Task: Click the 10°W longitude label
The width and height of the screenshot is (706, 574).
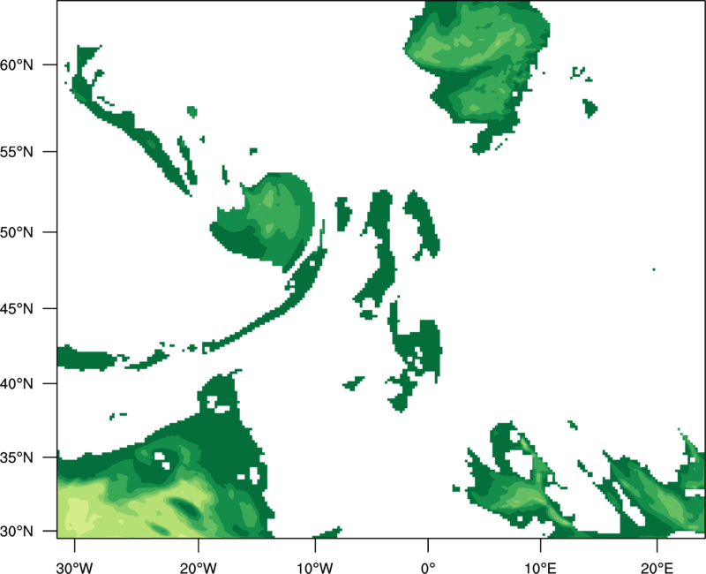Action: pyautogui.click(x=315, y=568)
